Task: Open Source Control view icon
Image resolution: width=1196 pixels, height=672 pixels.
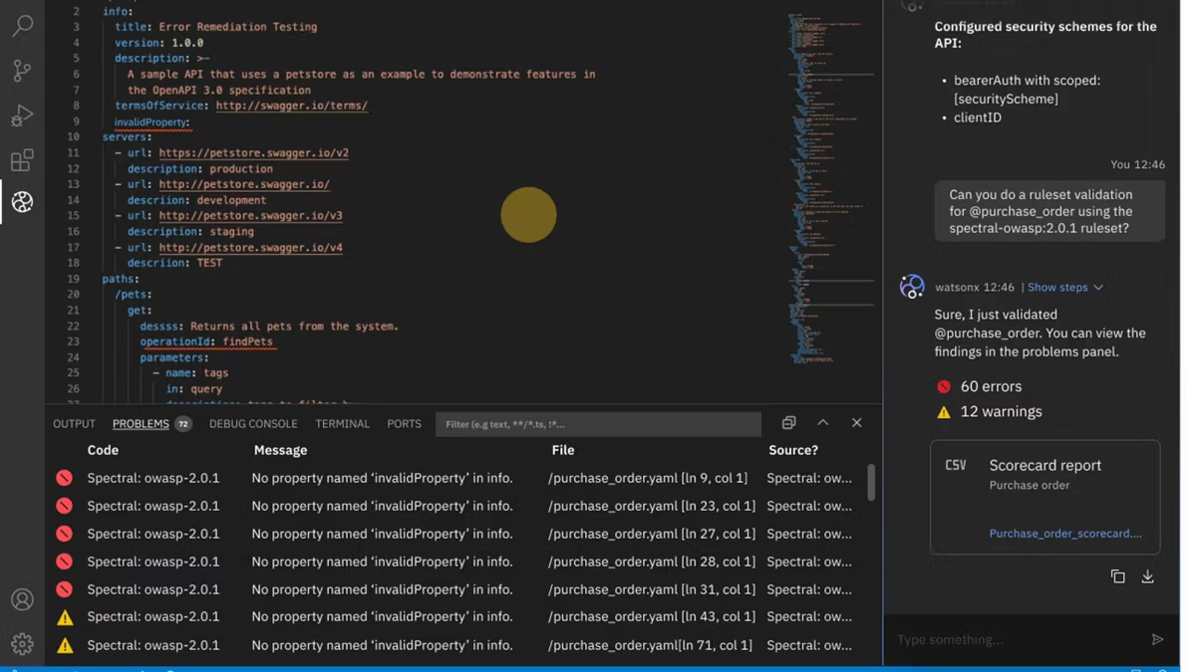Action: (22, 71)
